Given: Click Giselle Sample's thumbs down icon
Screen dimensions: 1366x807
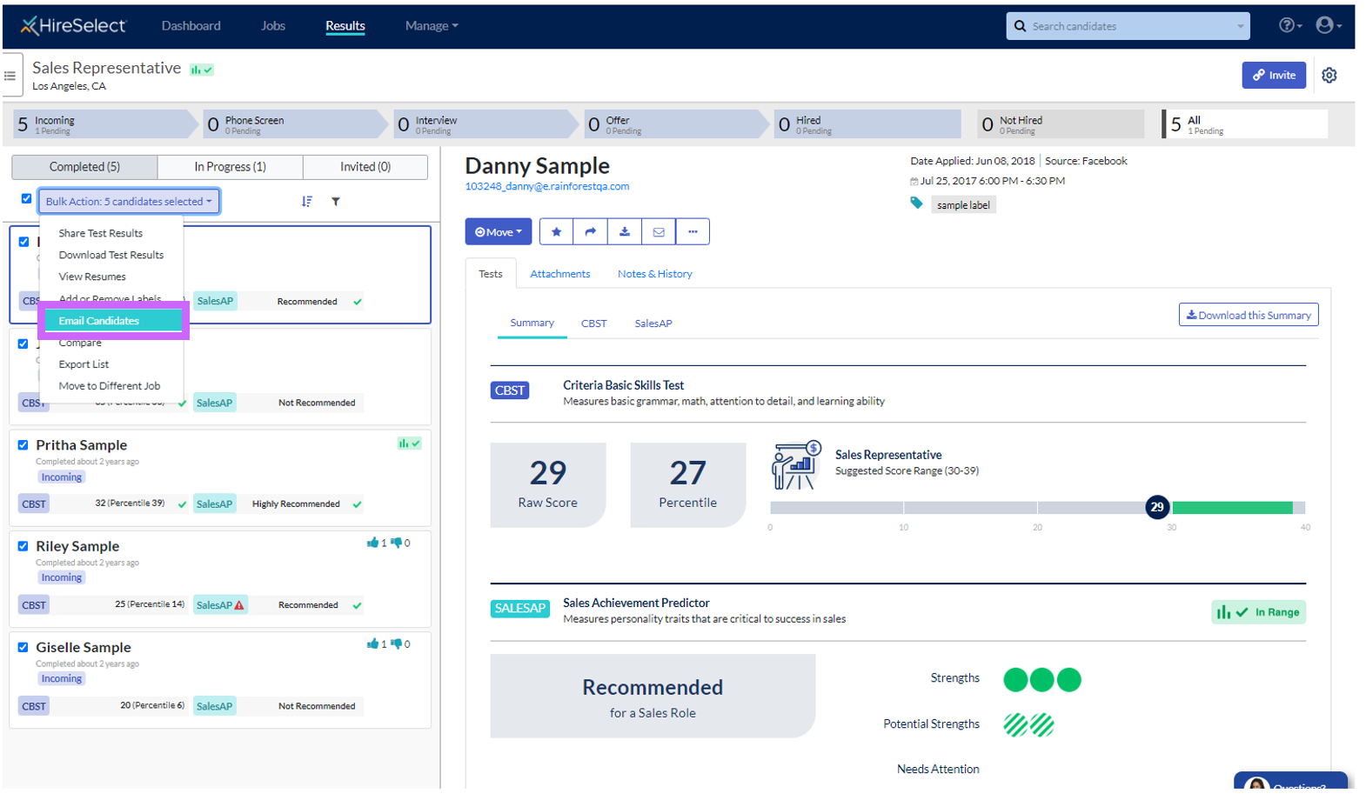Looking at the screenshot, I should click(x=396, y=644).
